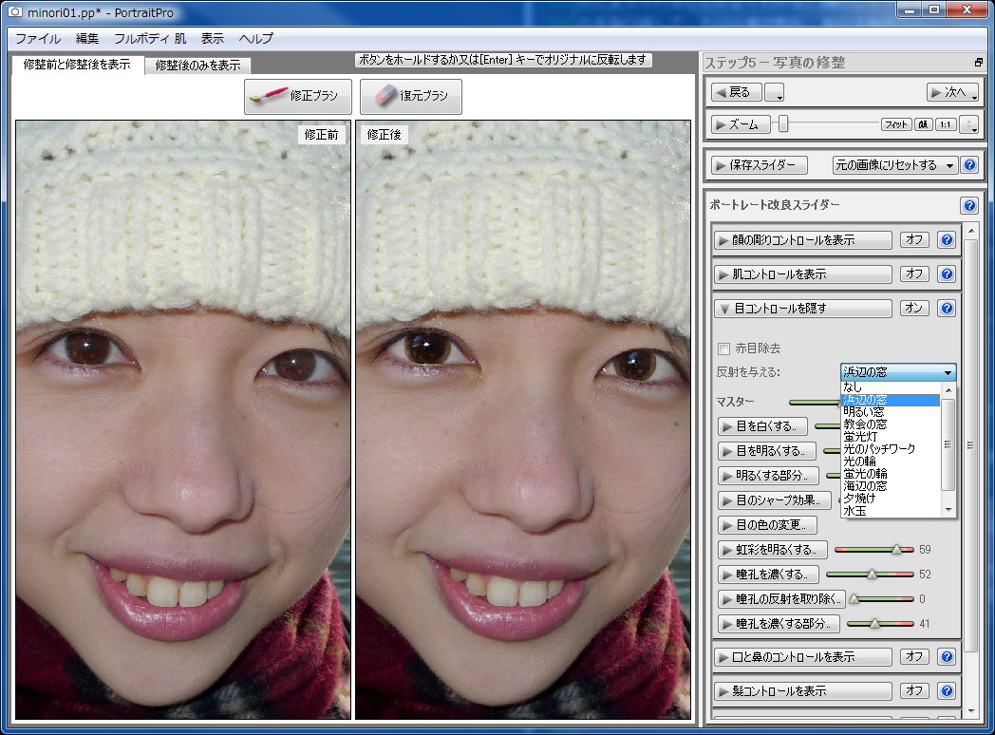Viewport: 995px width, 735px height.
Task: Toggle 肌コントロール オフ button on
Action: pyautogui.click(x=914, y=274)
